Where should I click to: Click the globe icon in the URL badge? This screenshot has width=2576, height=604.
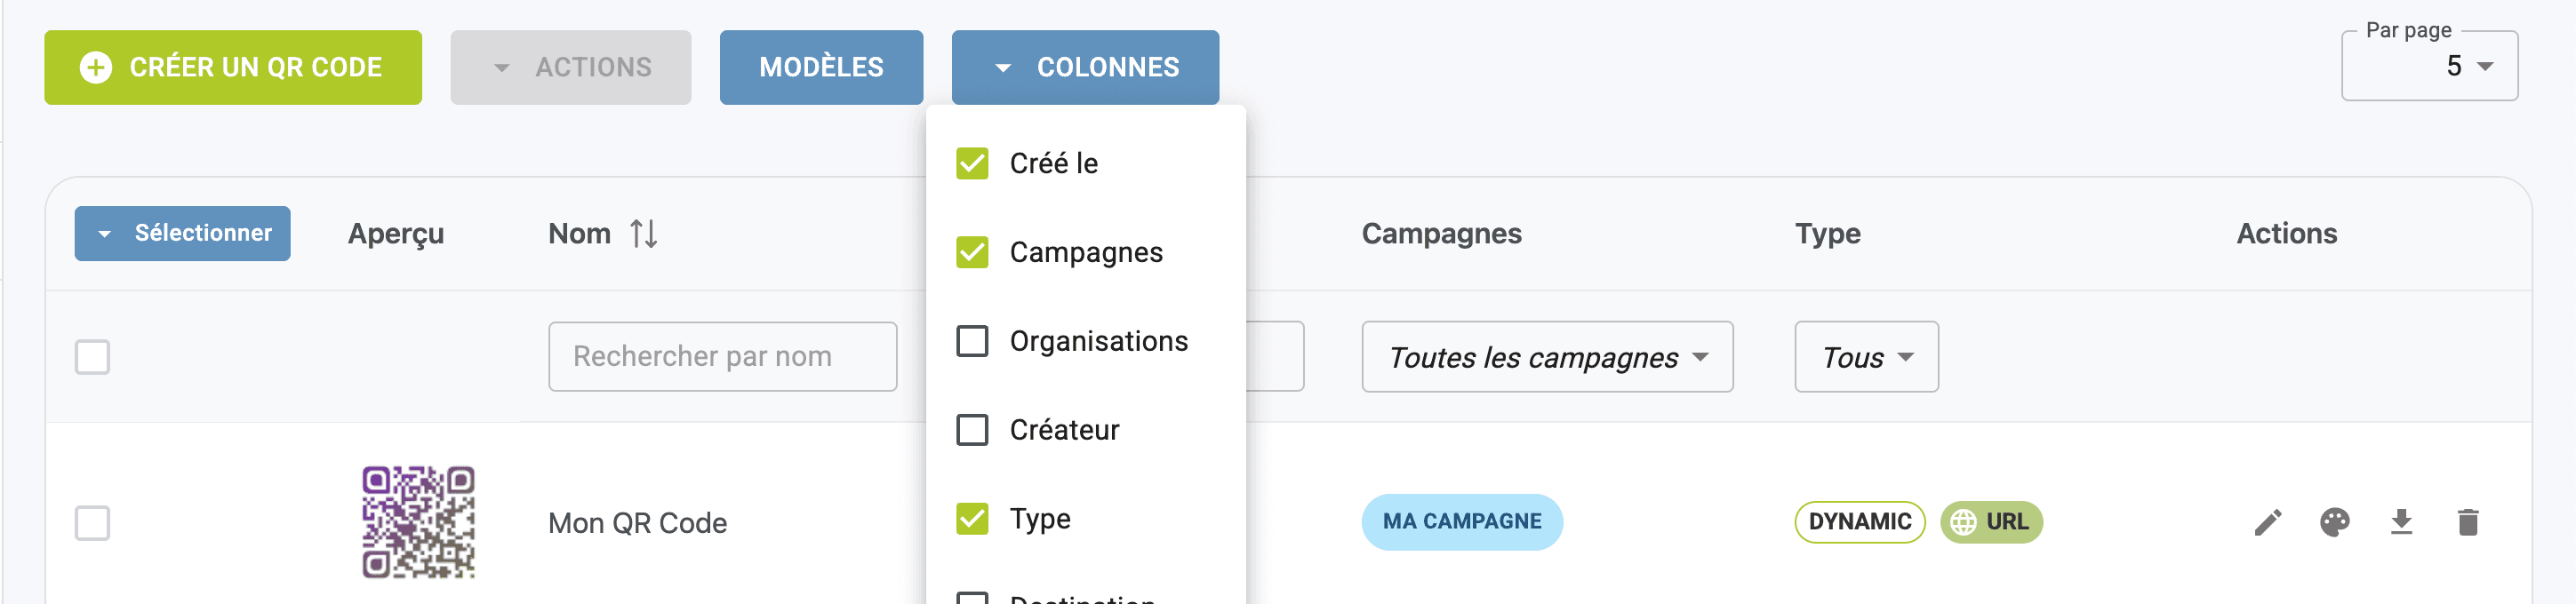[x=1963, y=522]
